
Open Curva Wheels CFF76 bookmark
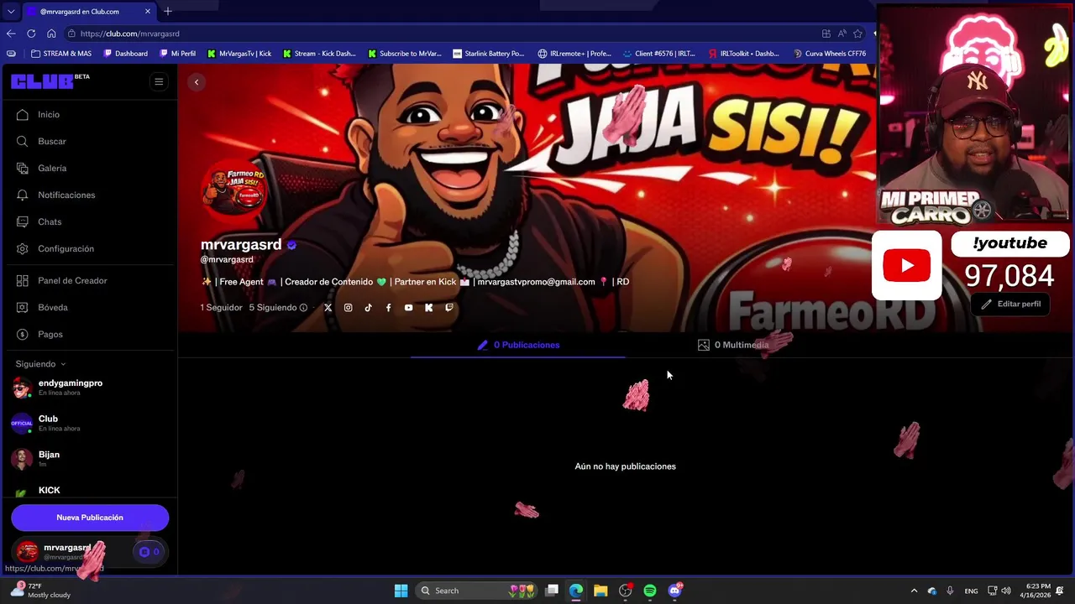pos(829,54)
